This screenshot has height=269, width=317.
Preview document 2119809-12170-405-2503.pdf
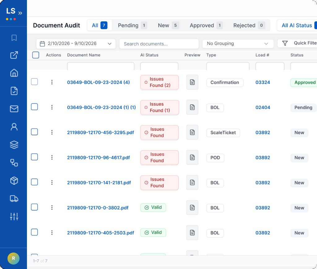192,233
